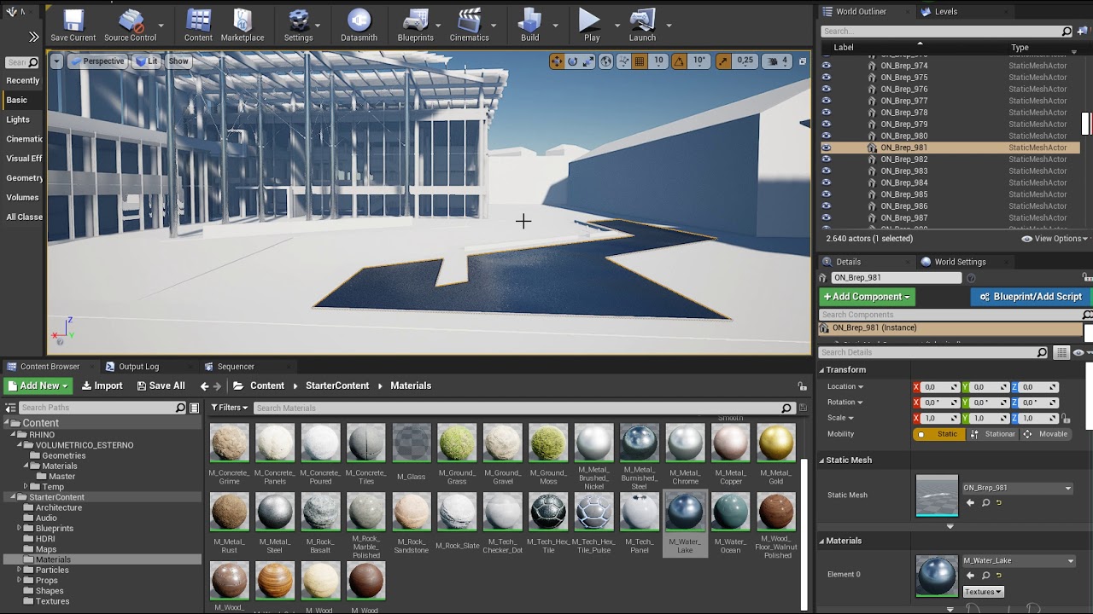Toggle visibility of ON_Brep_976 actor
This screenshot has height=614, width=1093.
826,90
